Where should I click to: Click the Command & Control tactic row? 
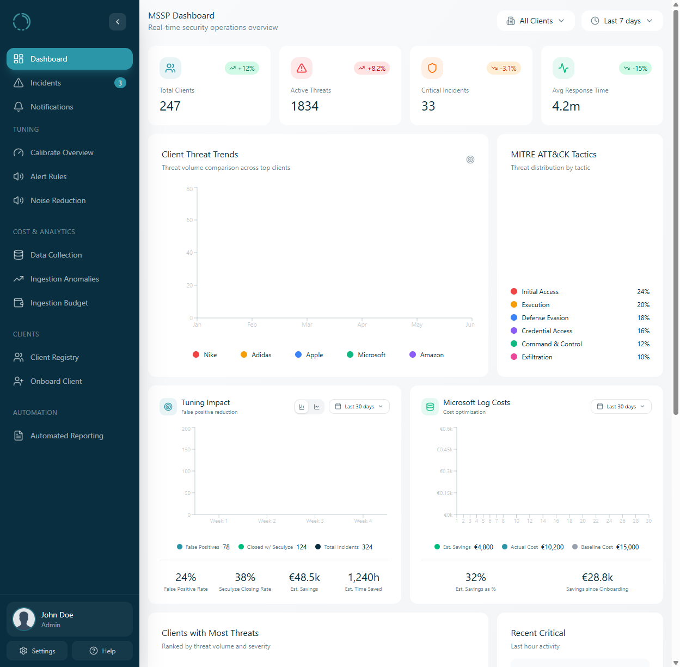click(580, 344)
